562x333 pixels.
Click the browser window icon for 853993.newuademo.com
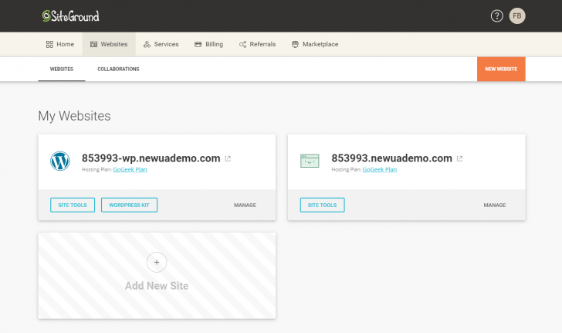310,161
